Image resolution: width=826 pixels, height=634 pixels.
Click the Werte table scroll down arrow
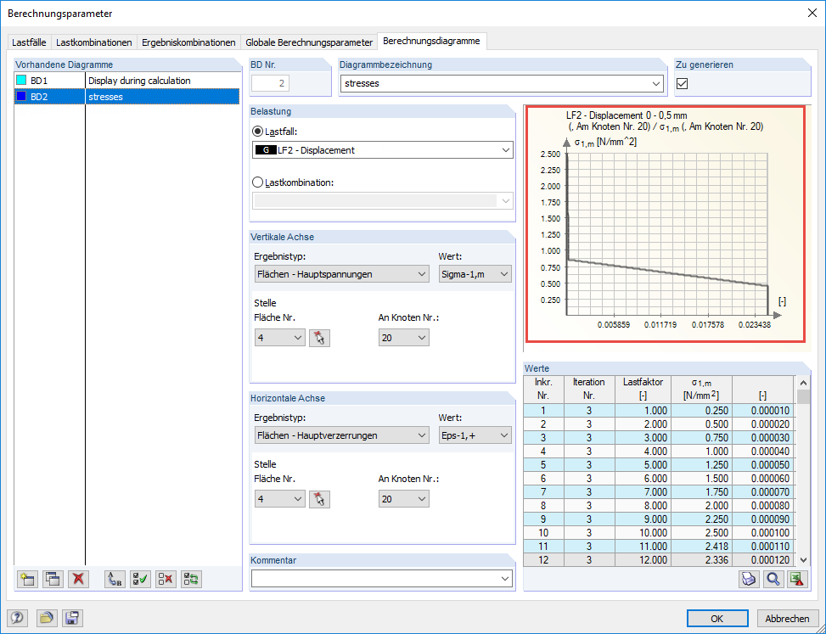tap(803, 560)
